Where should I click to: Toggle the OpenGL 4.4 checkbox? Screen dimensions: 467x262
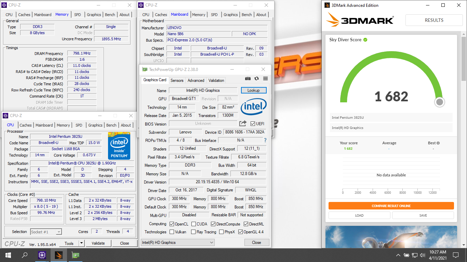(240, 232)
